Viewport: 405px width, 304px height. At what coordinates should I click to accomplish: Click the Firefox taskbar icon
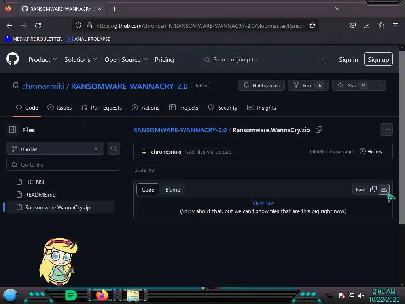(102, 295)
